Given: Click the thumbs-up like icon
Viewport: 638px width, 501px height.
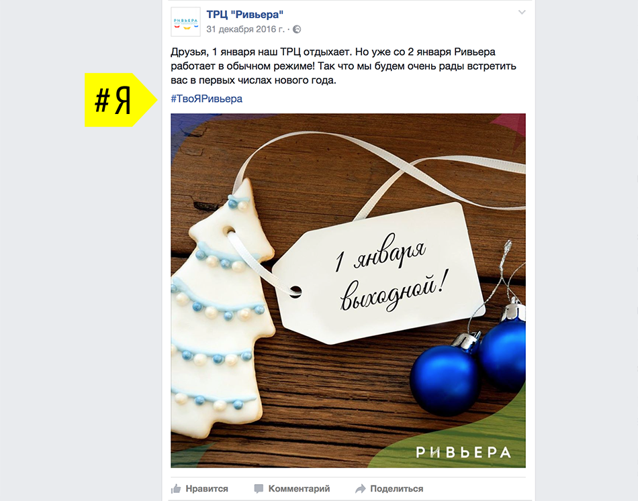Looking at the screenshot, I should pyautogui.click(x=176, y=488).
